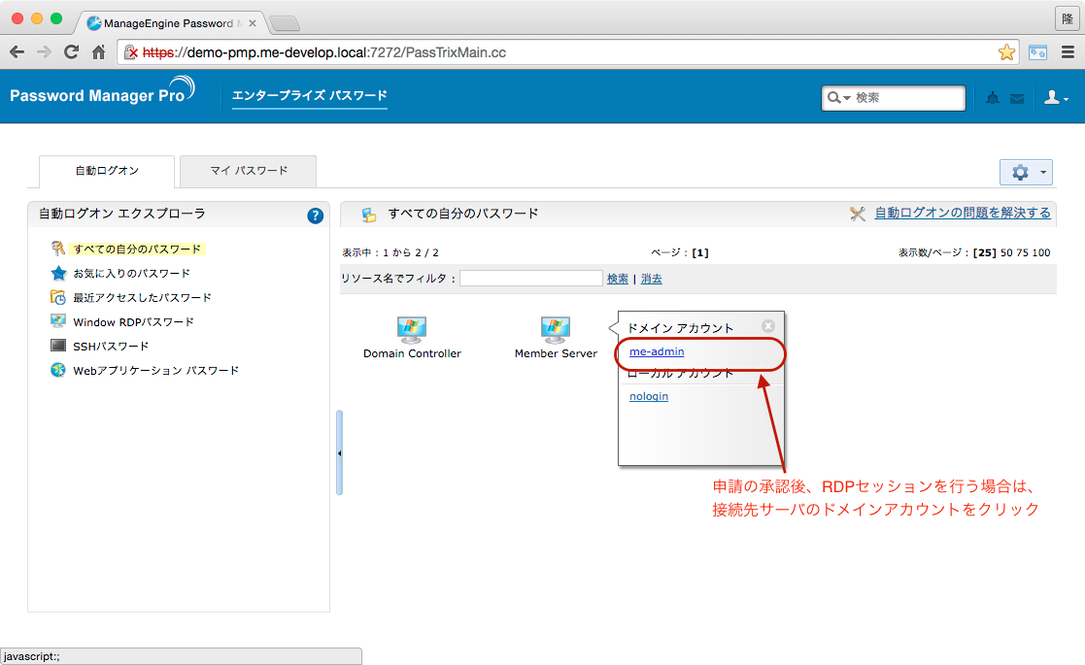The height and width of the screenshot is (665, 1085).
Task: Select Webアプリケーション パスワード
Action: pyautogui.click(x=155, y=371)
